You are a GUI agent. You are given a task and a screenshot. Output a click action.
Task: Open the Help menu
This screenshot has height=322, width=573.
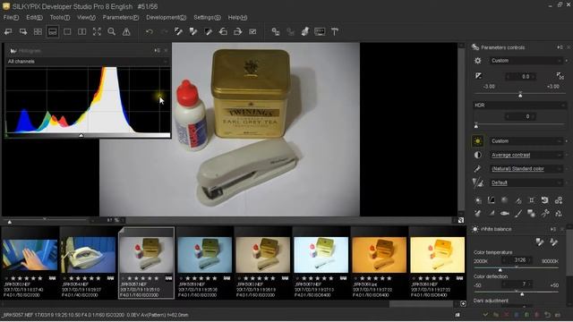(x=237, y=17)
